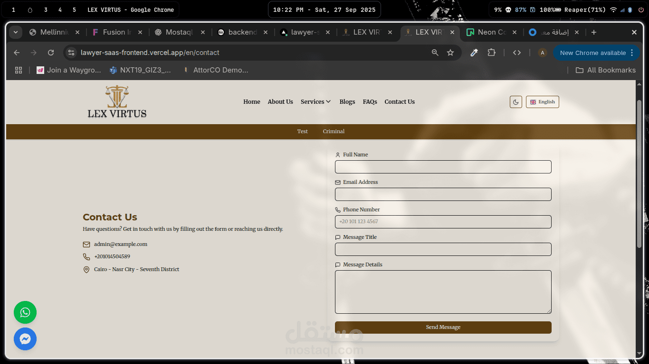Click the eyedropper color picker extension icon
649x364 pixels.
[x=474, y=53]
